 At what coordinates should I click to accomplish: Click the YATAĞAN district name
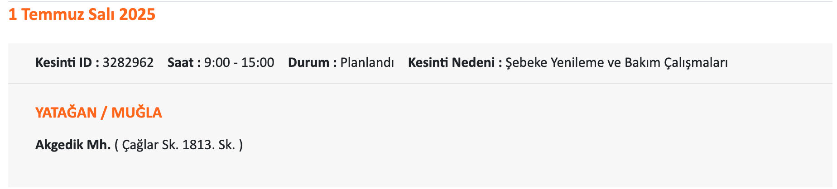tap(66, 113)
